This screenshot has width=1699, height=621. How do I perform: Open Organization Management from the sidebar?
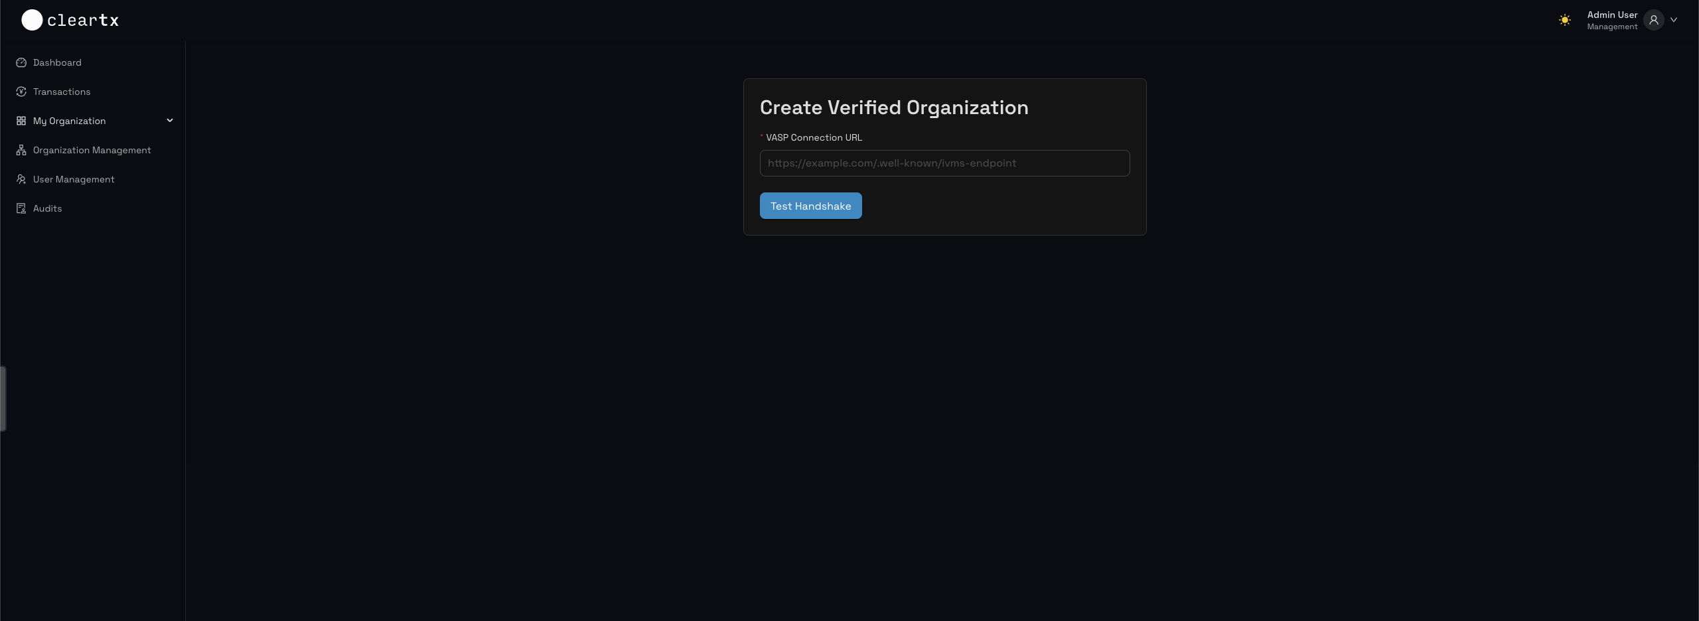92,150
